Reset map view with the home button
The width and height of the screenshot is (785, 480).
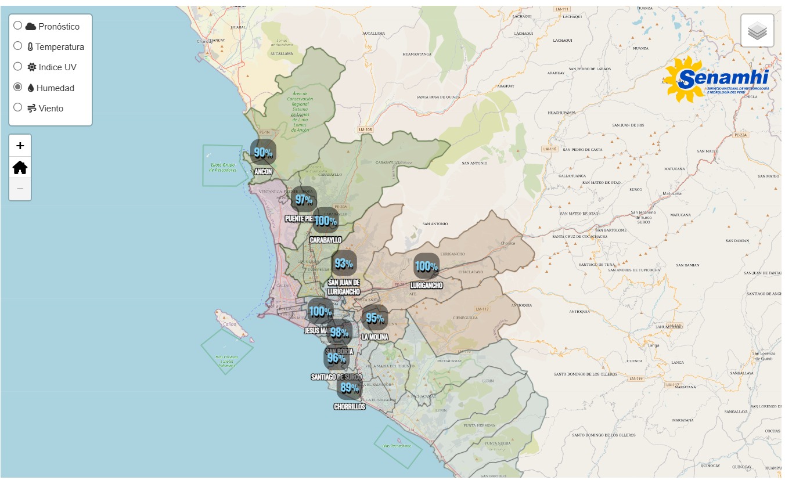tap(20, 168)
